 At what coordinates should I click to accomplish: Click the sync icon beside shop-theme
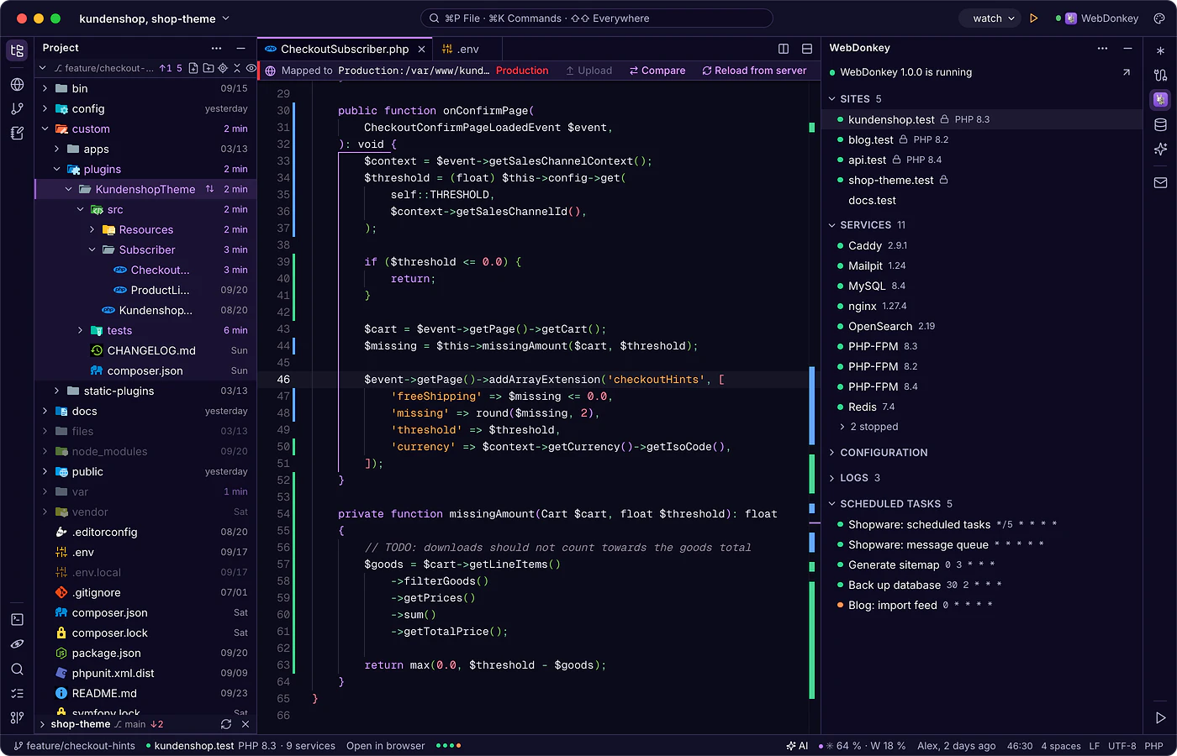[x=226, y=724]
